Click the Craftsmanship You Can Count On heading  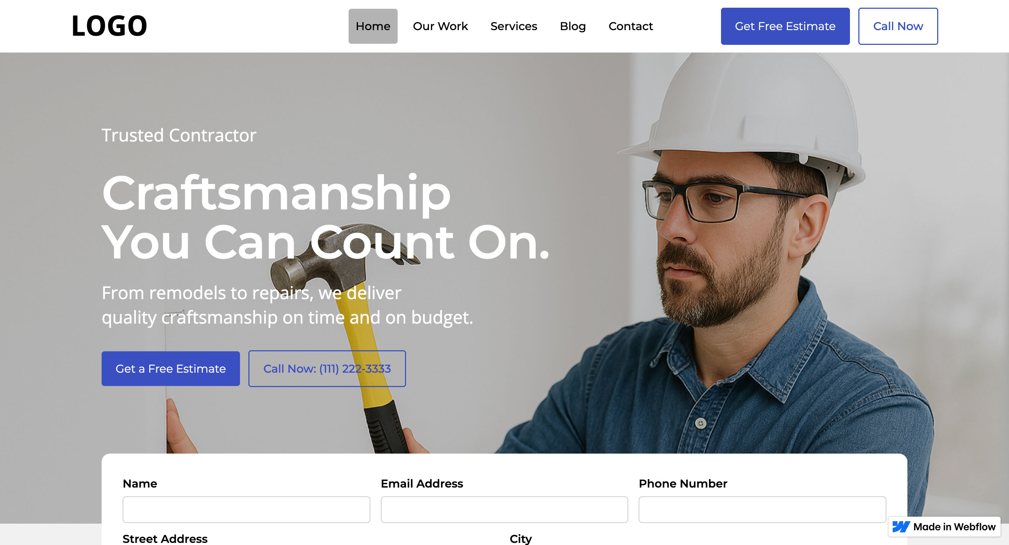tap(325, 217)
